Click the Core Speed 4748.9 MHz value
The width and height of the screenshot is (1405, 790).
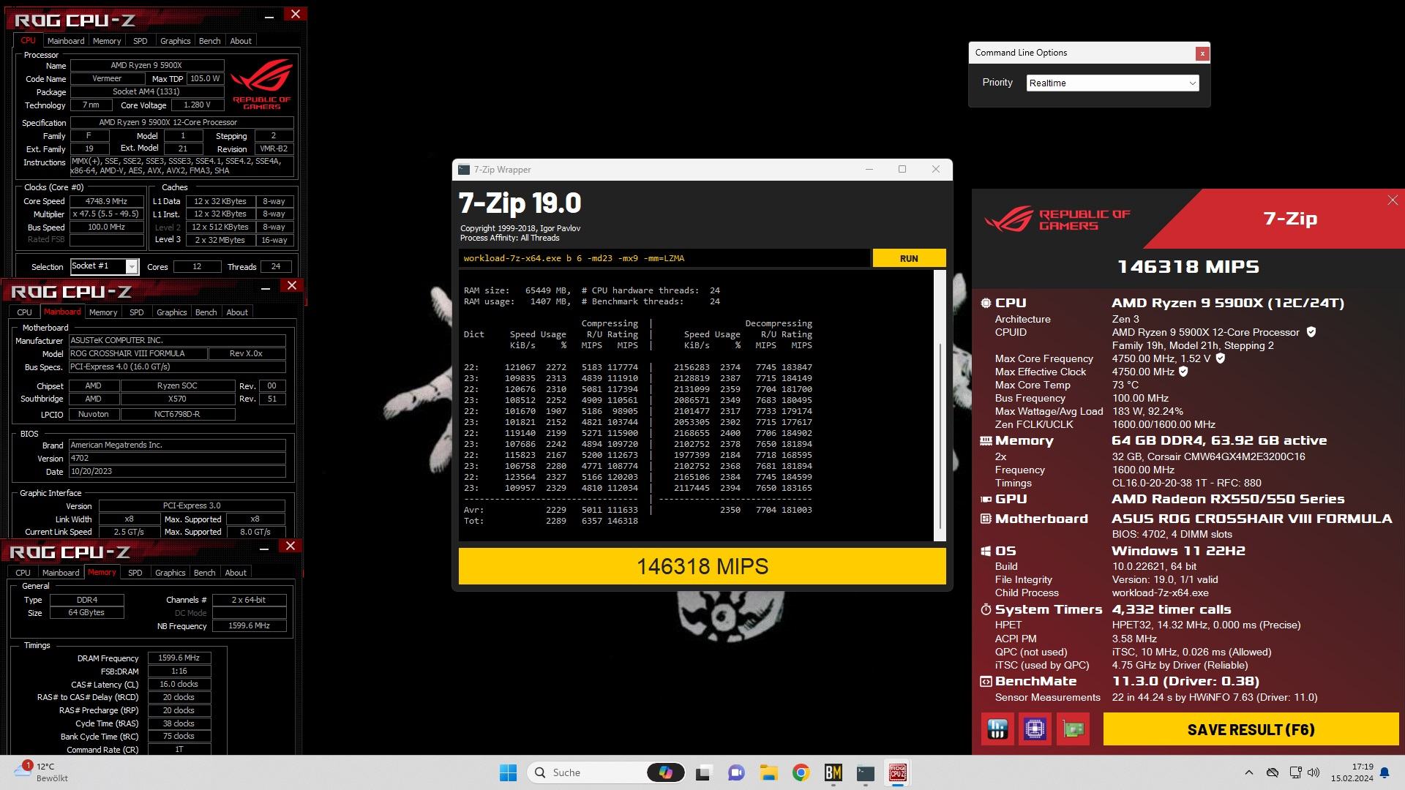[x=106, y=201]
